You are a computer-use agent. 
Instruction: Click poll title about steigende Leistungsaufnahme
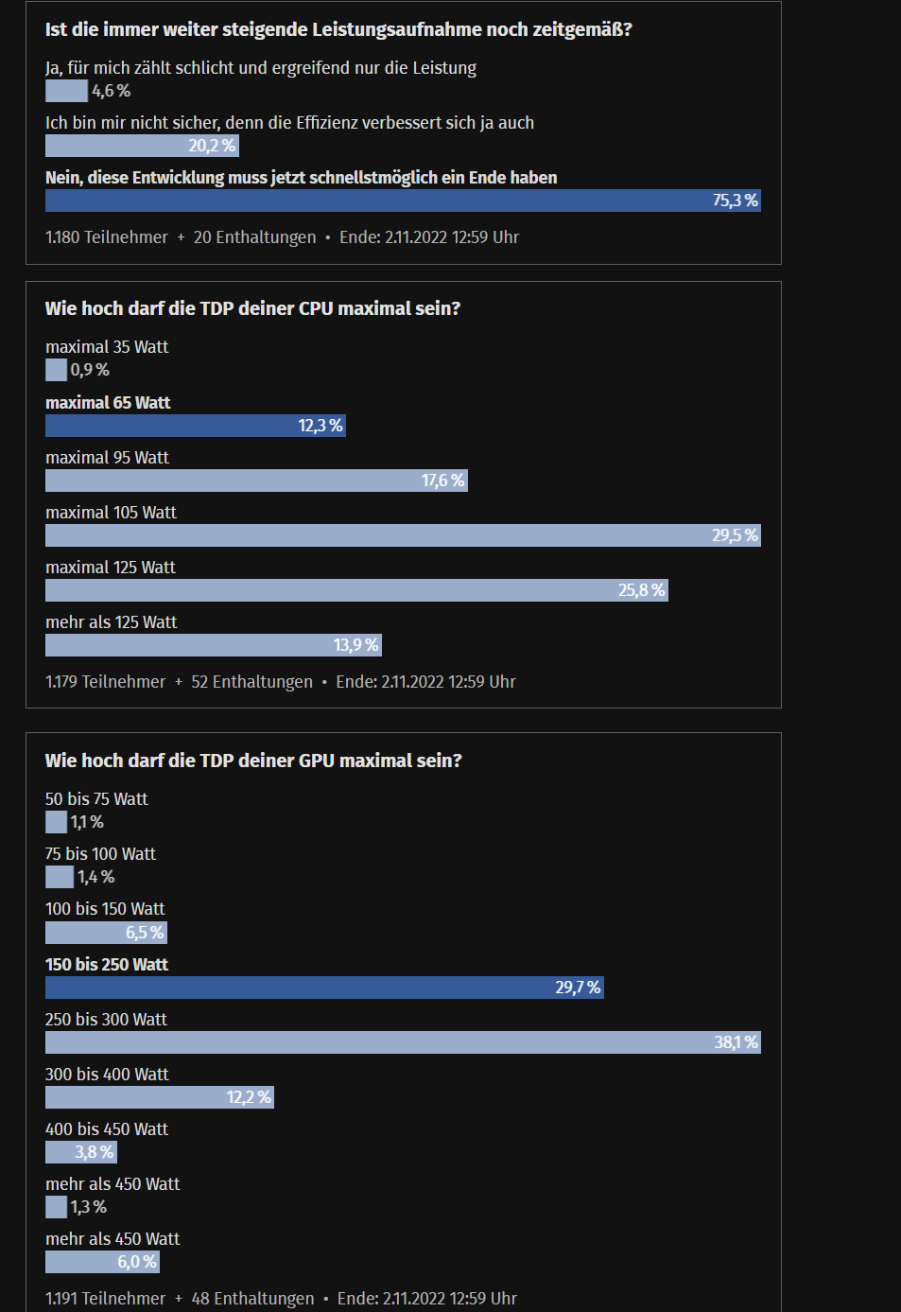[x=338, y=29]
